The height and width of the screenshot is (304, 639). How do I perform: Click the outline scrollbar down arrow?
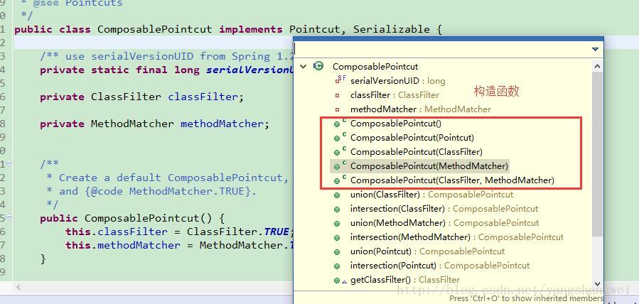coord(597,283)
